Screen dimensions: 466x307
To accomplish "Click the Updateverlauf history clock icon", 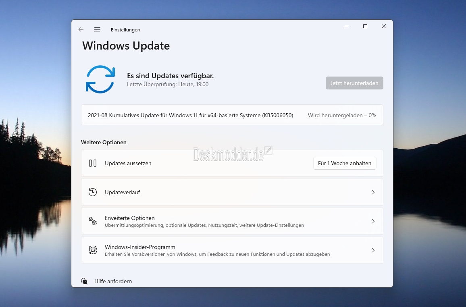I will (93, 192).
